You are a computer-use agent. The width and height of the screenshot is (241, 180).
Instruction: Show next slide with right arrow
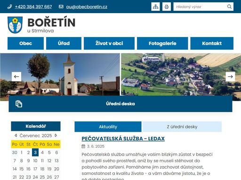(230, 76)
